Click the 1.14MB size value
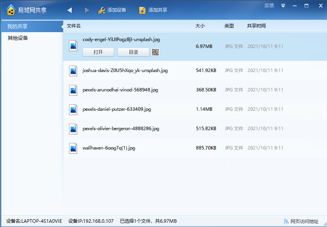 point(204,109)
